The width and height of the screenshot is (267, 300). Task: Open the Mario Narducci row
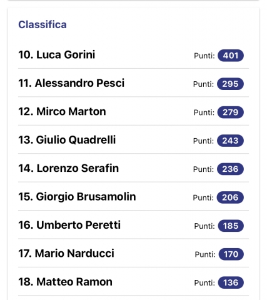click(x=133, y=253)
